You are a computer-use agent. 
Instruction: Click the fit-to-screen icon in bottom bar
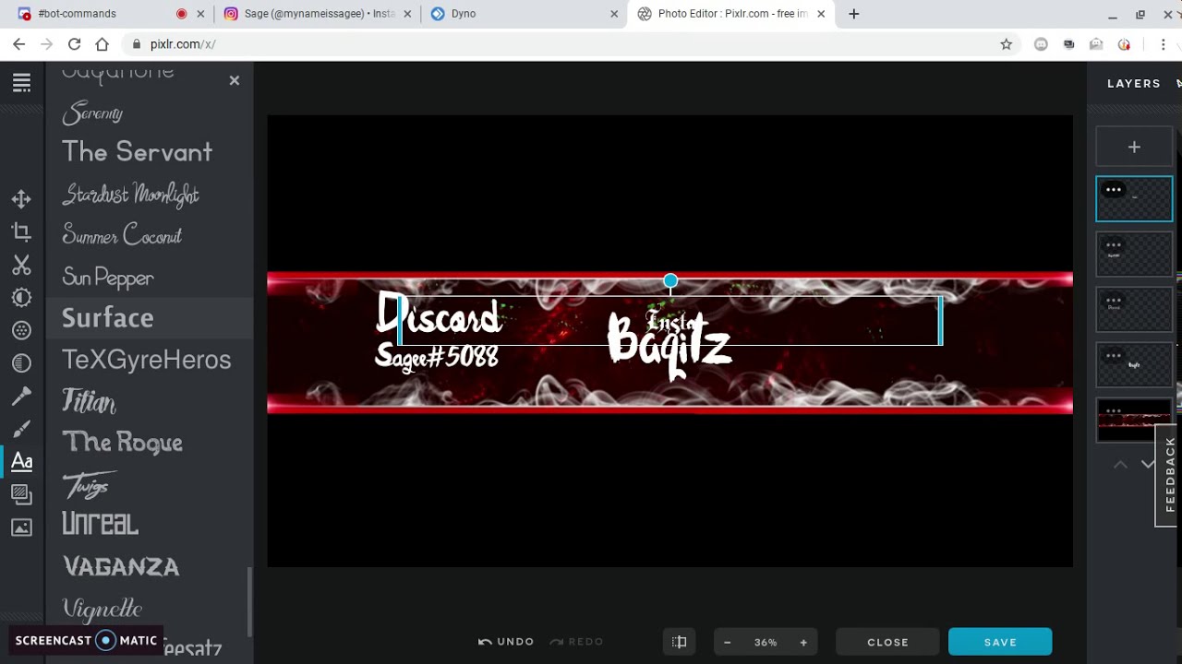tap(680, 642)
